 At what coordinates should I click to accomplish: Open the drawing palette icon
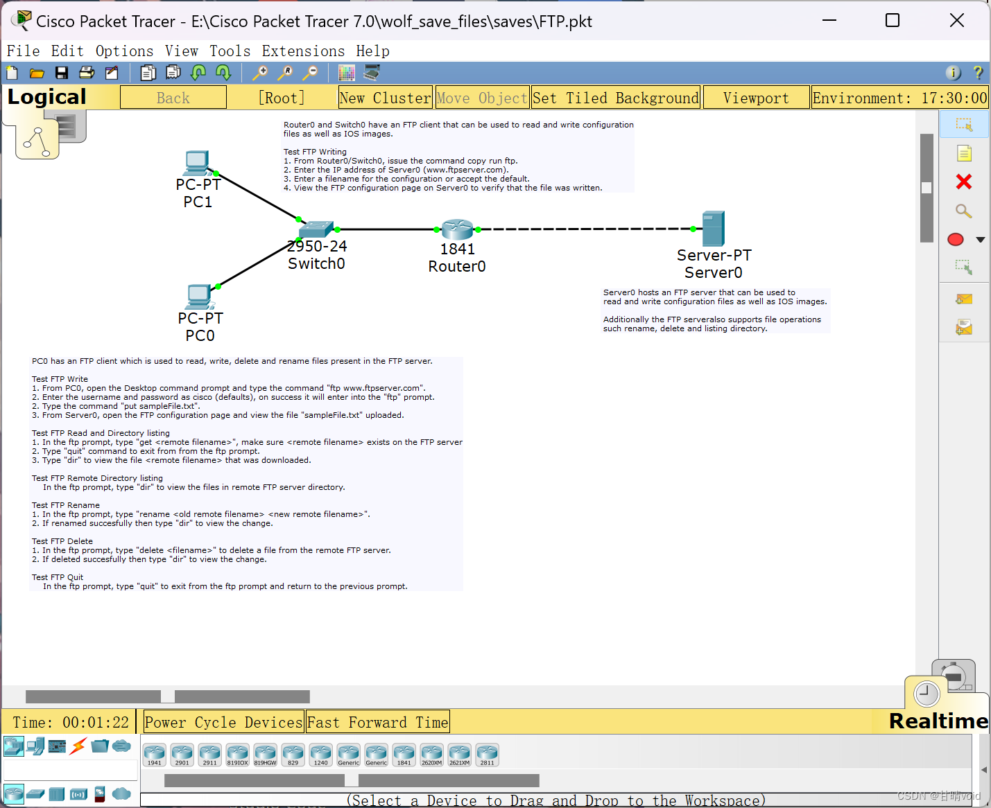pos(347,73)
